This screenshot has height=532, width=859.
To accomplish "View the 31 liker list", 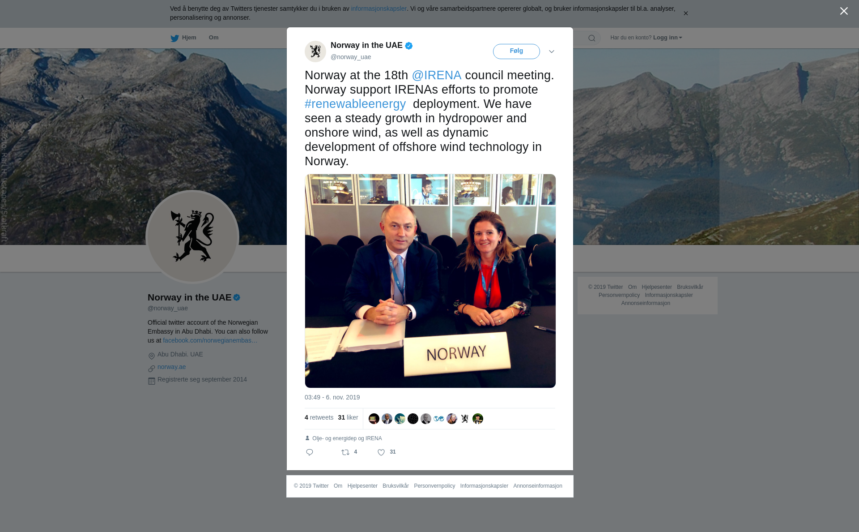I will (348, 417).
